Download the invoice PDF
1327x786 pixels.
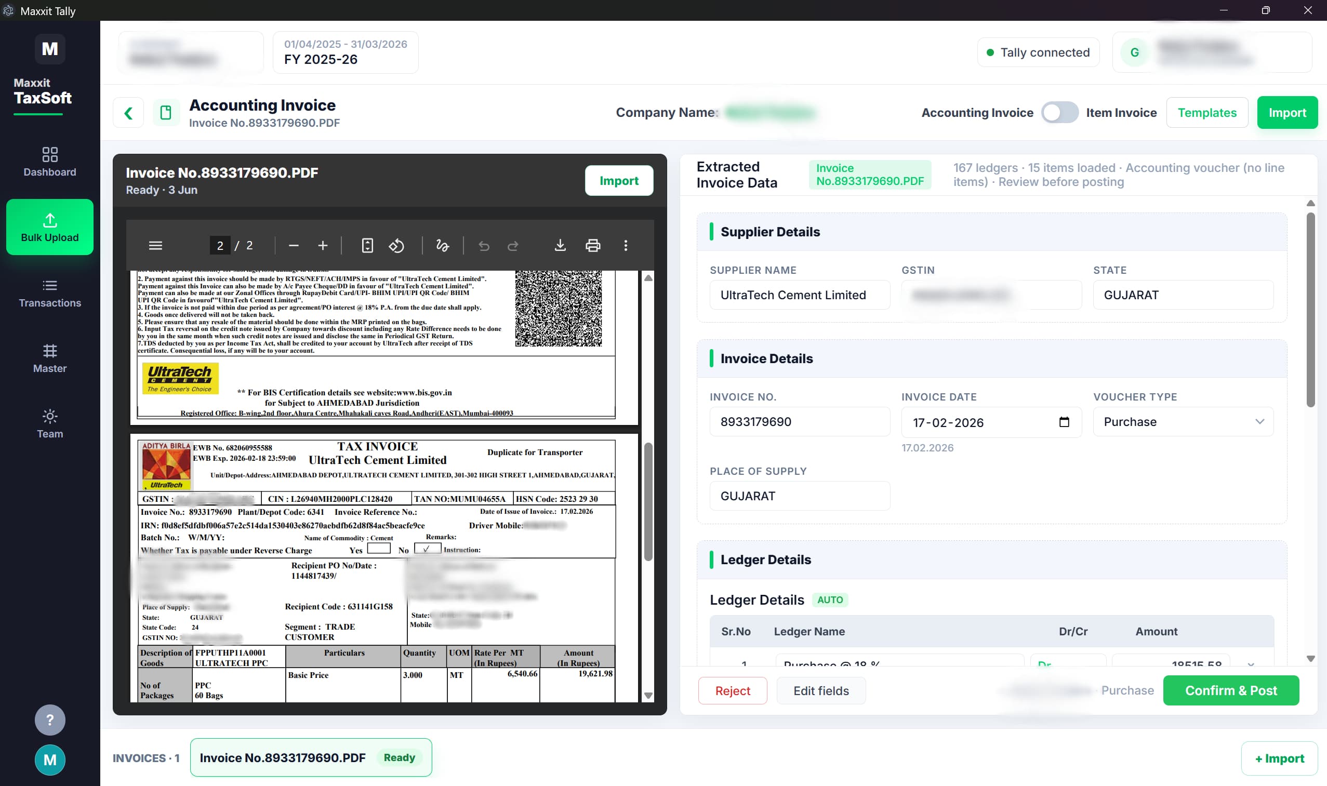560,245
